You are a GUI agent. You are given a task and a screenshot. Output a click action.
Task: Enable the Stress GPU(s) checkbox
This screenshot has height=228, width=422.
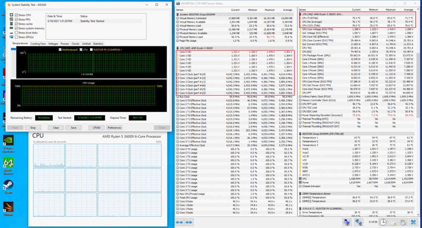(x=16, y=37)
